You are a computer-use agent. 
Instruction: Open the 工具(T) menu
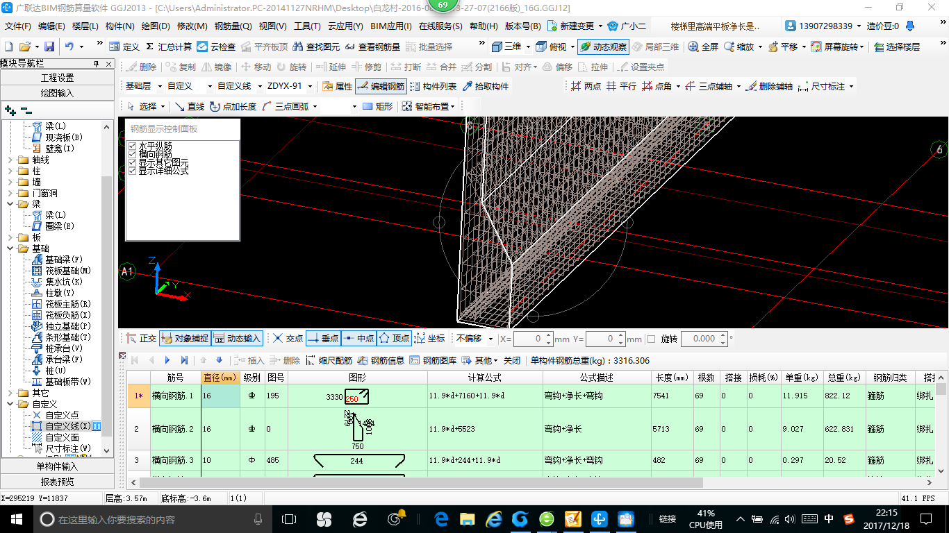coord(307,26)
